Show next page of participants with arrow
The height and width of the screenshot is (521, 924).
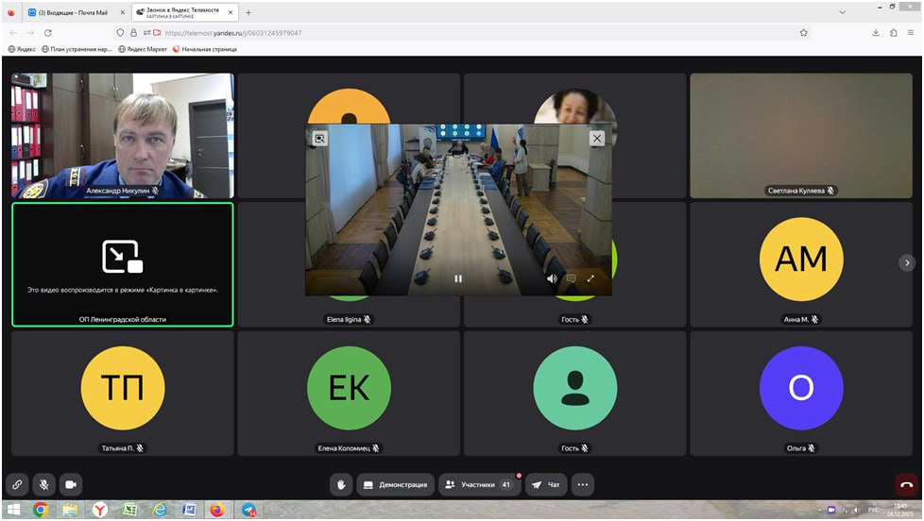point(907,262)
